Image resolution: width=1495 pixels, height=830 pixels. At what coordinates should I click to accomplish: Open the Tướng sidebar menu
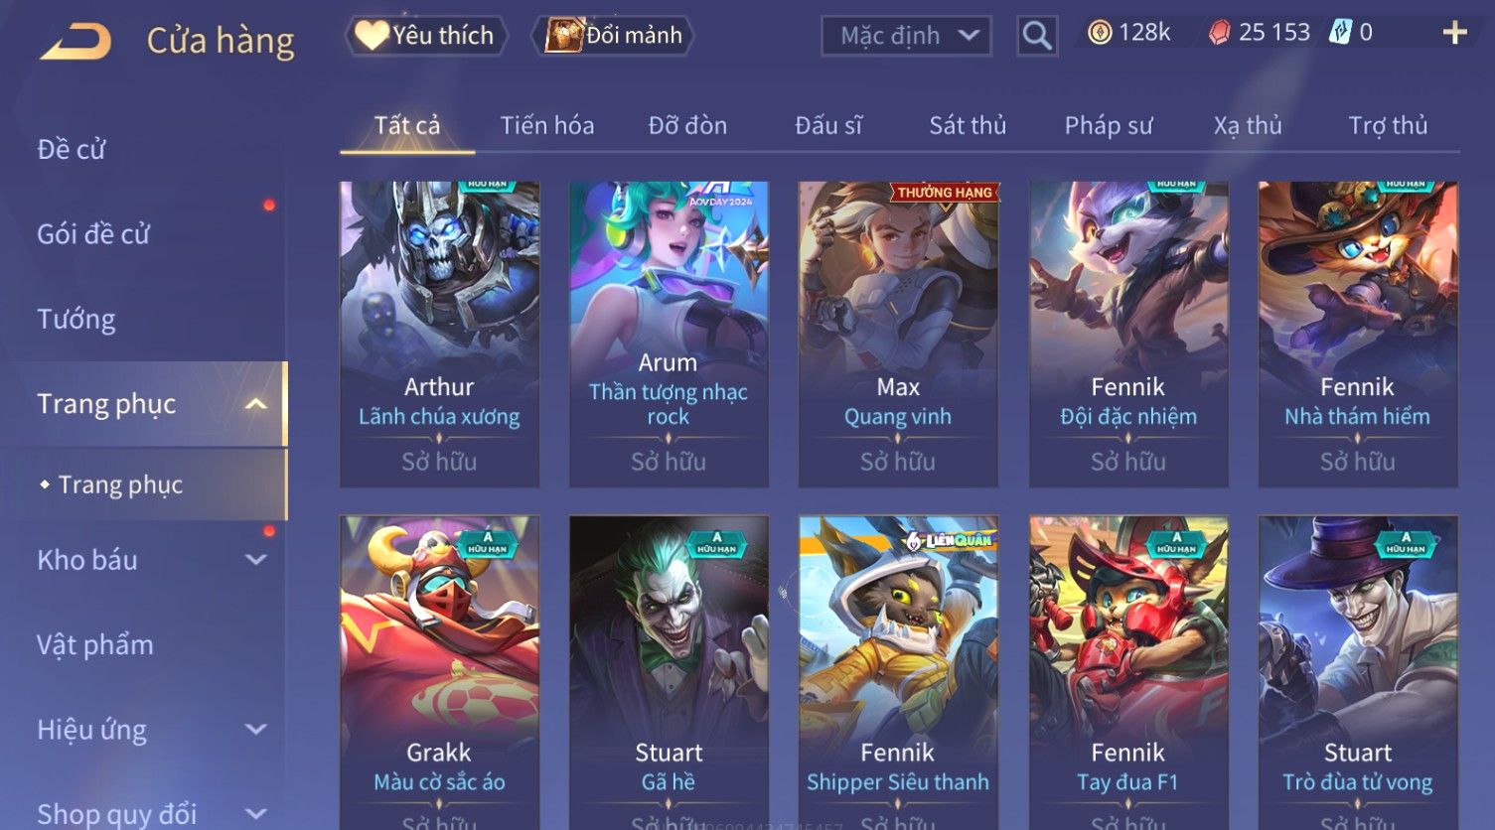point(76,320)
